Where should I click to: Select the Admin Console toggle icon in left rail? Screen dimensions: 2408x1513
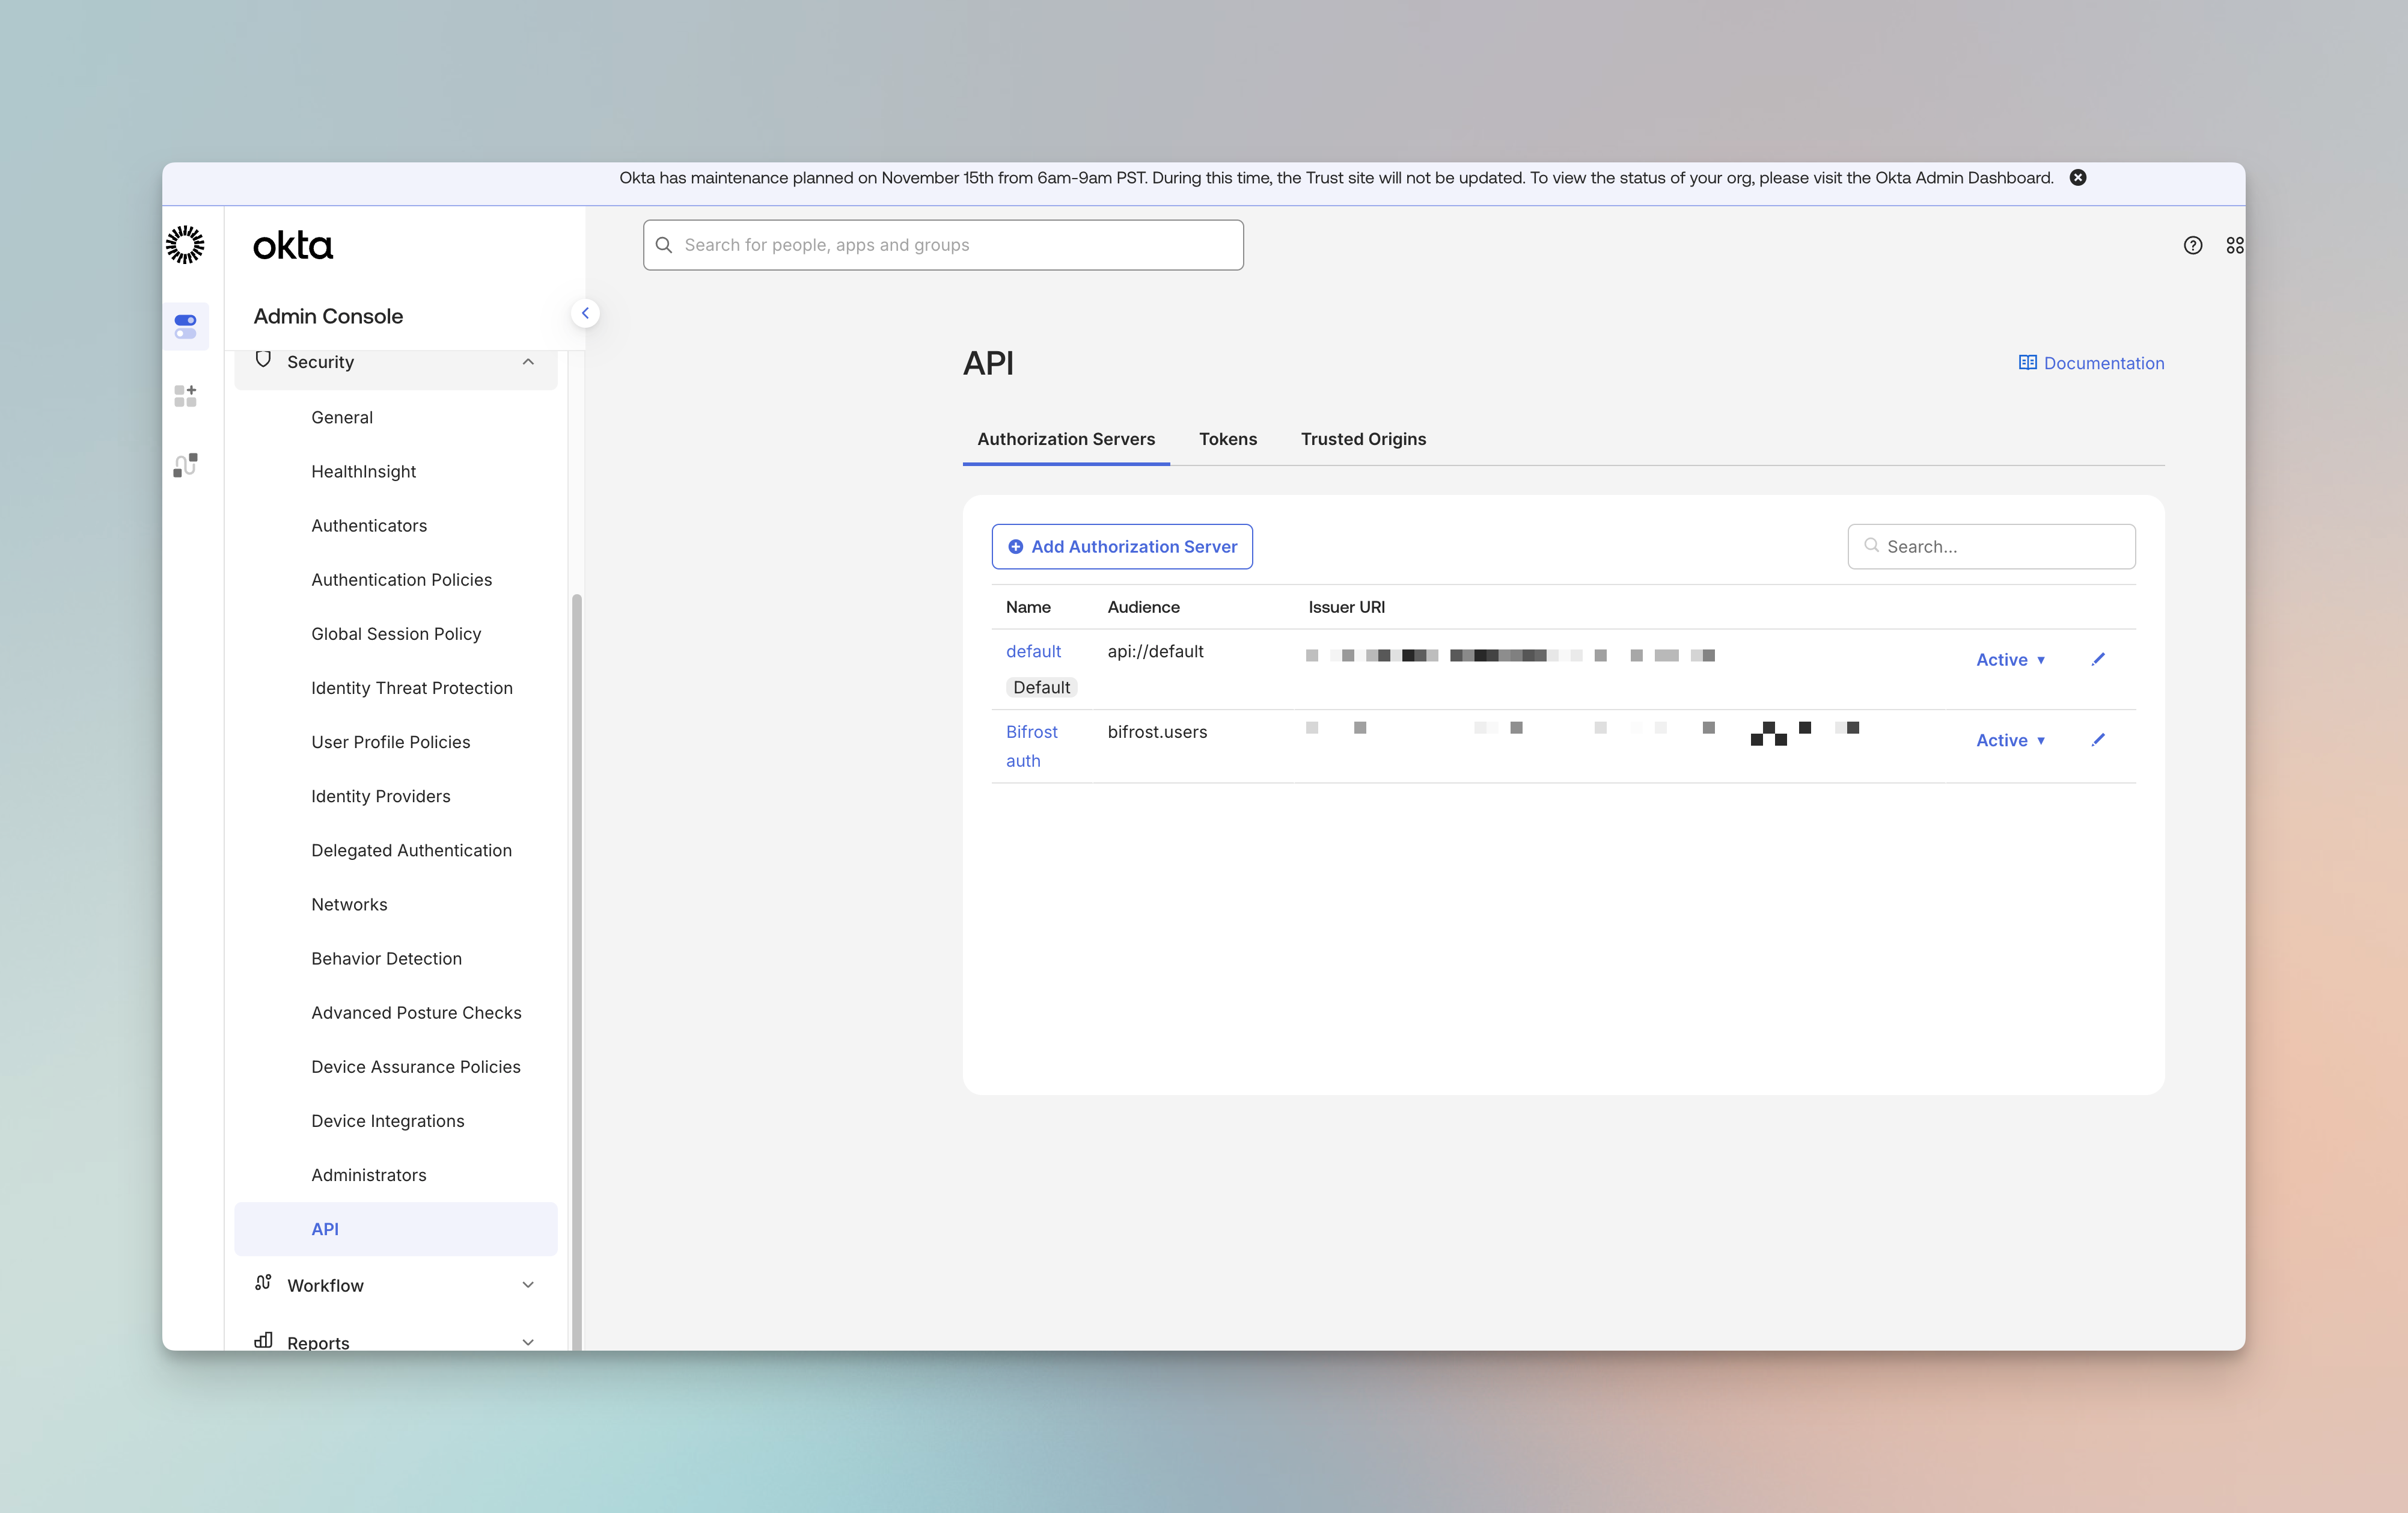click(186, 325)
